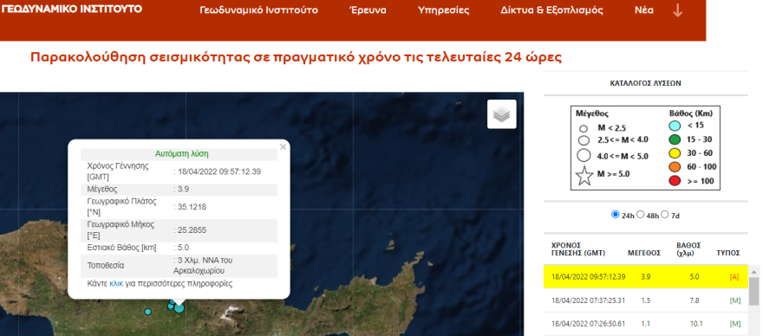This screenshot has height=336, width=763.
Task: Click the ΒΑΘΟΣ (χλμ) column header
Action: (688, 249)
